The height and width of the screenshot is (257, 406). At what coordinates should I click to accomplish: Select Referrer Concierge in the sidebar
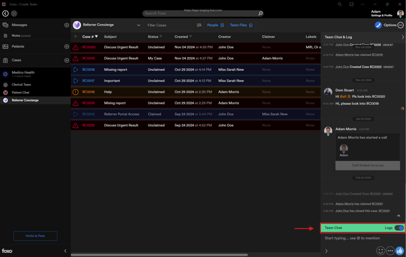25,100
